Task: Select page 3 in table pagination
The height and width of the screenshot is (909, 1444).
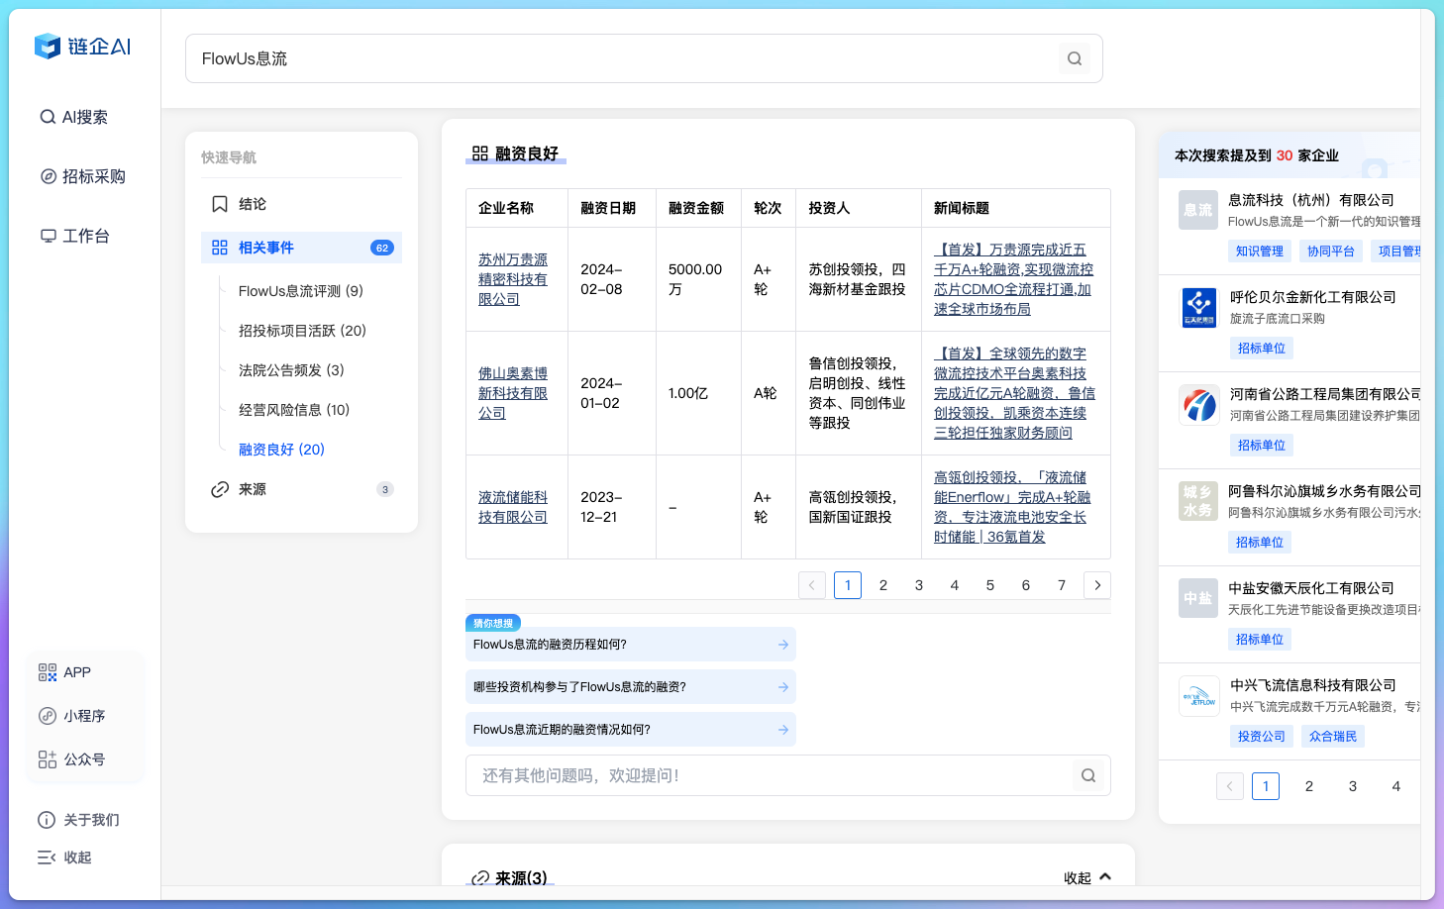Action: pyautogui.click(x=918, y=585)
